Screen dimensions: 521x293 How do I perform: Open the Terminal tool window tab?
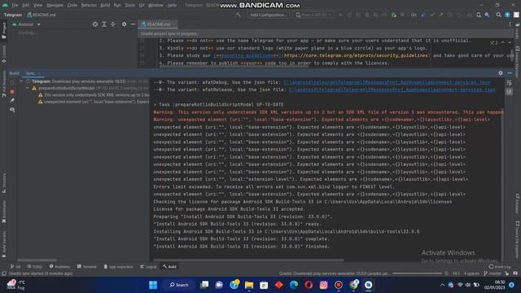[87, 266]
